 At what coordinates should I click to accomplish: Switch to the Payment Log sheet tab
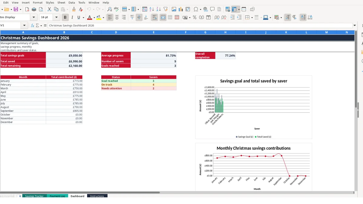click(57, 196)
